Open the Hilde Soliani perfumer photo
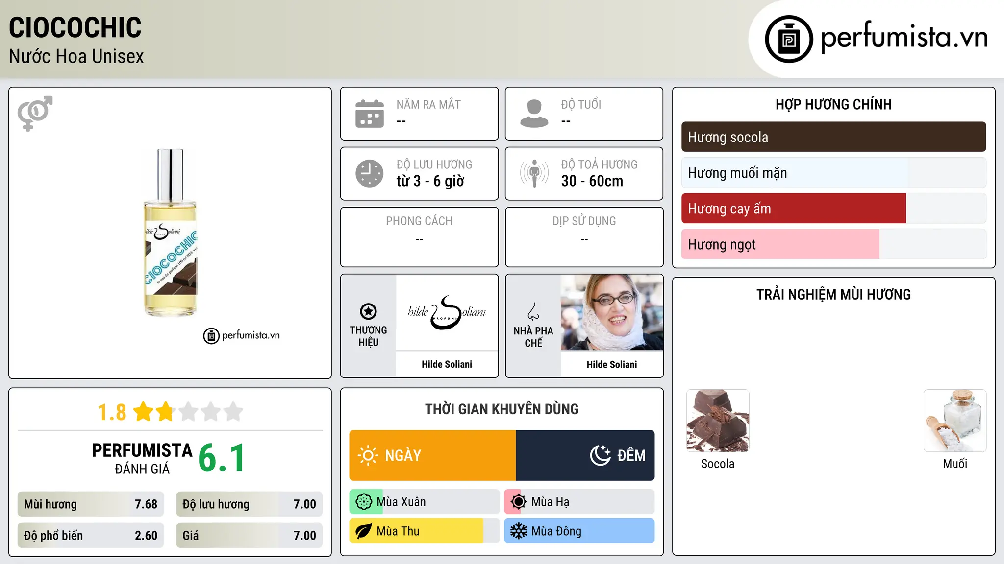 pos(612,312)
